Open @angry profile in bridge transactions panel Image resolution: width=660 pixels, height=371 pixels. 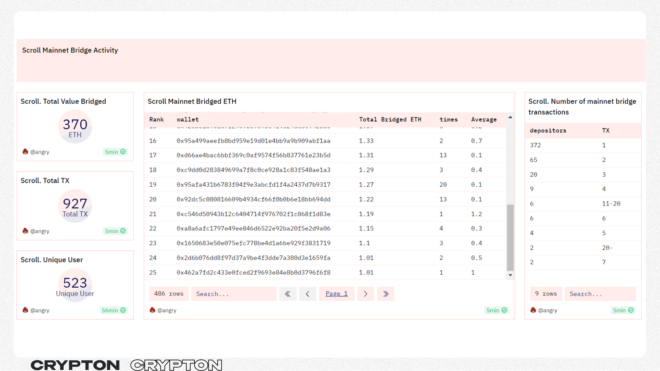point(548,311)
